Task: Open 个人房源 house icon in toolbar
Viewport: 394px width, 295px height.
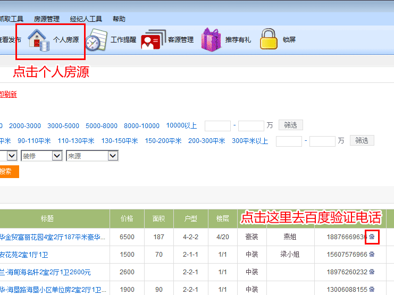Action: click(x=37, y=39)
